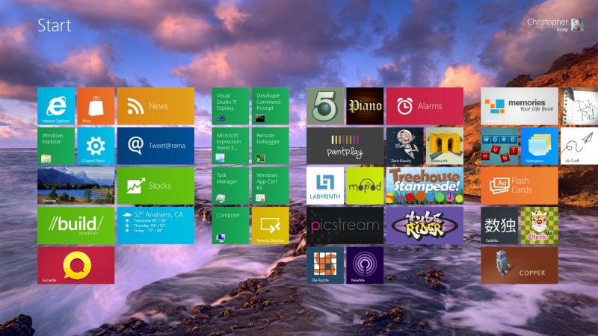The height and width of the screenshot is (336, 598).
Task: Open Microsoft Expression Blend 5 tile
Action: (x=230, y=146)
